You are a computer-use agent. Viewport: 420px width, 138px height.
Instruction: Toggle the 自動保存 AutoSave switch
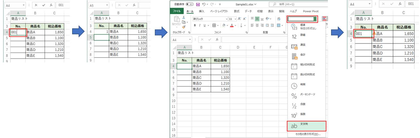(190, 4)
